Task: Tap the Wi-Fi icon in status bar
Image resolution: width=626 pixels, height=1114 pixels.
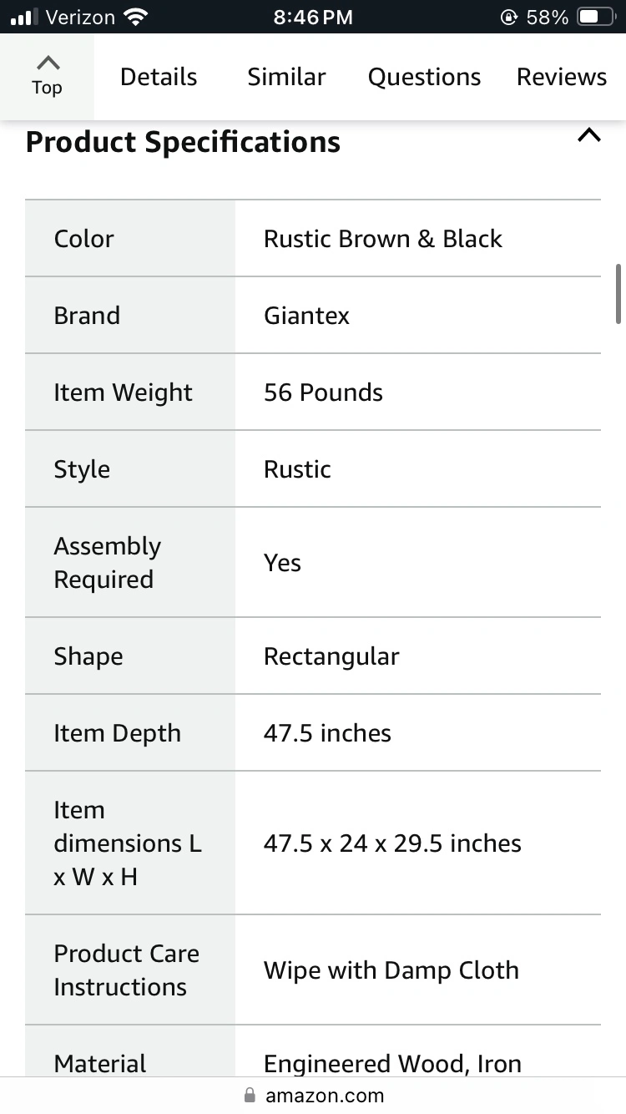Action: tap(135, 17)
